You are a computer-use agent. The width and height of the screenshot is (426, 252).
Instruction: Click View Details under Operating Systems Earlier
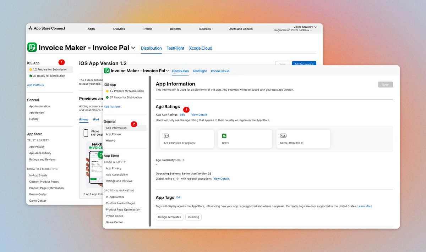pos(222,179)
